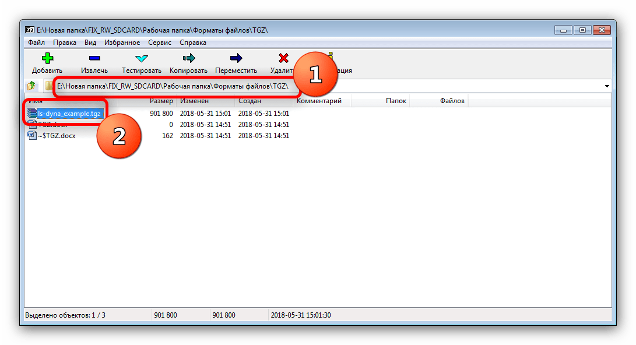Click the green plus Add (Добавить) icon
Screen dimensions: 636x345
pos(47,58)
